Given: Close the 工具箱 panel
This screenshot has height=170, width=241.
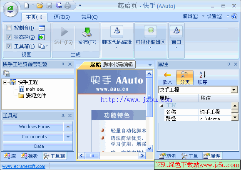Looking at the screenshot, I should [70, 116].
